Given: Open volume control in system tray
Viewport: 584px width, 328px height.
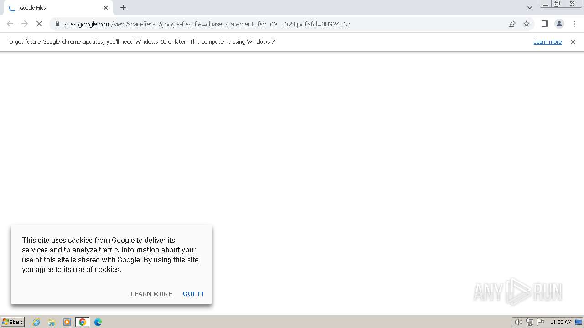Looking at the screenshot, I should tap(518, 322).
